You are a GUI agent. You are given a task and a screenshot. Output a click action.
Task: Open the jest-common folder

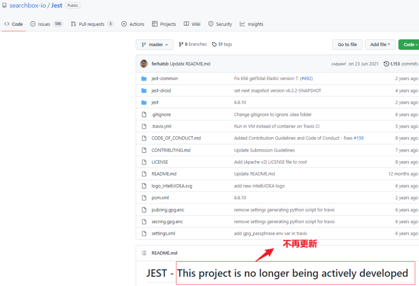click(165, 78)
